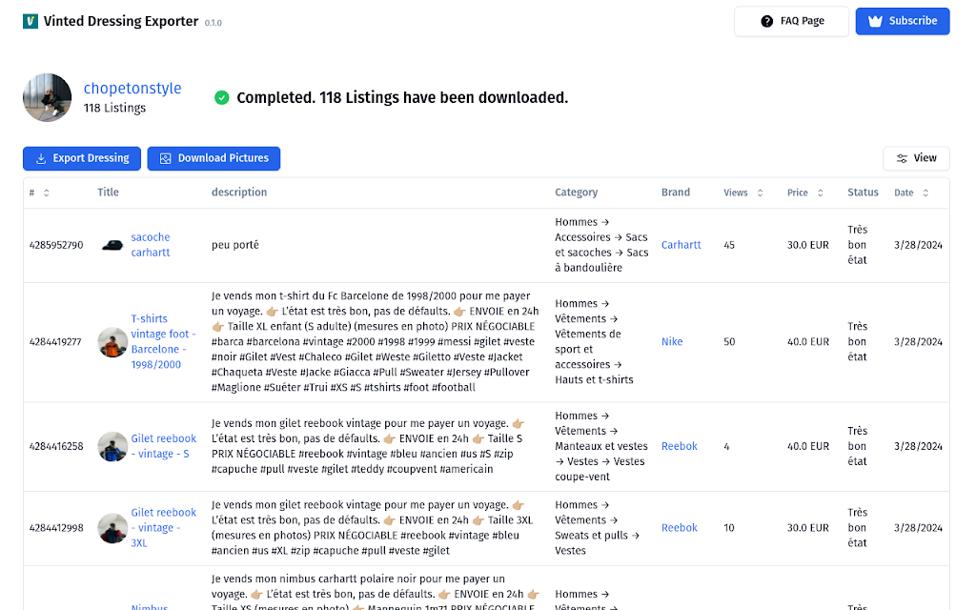Sort by Price column arrows

[x=821, y=193]
